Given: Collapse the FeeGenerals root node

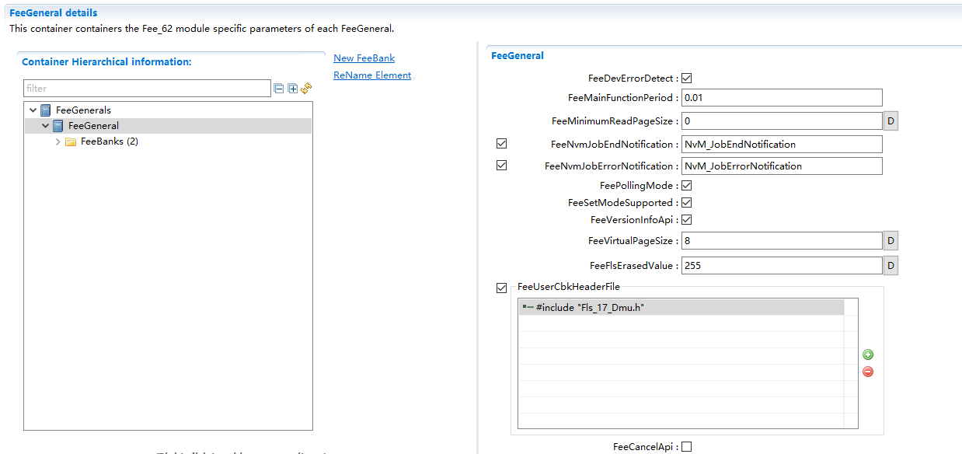Looking at the screenshot, I should pos(33,110).
